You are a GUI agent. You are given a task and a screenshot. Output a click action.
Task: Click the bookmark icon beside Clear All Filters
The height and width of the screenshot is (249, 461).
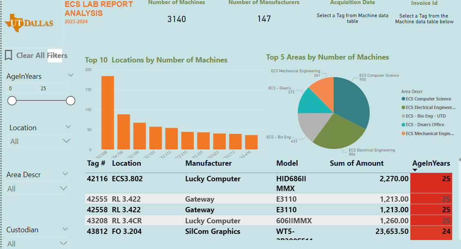coord(9,56)
